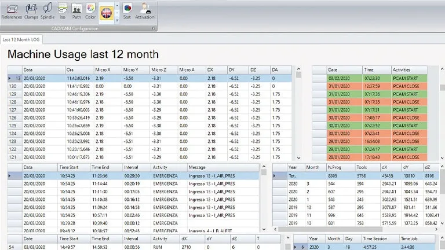The image size is (445, 250).
Task: Expand the language gallery dropdown arrow
Action: tap(117, 20)
